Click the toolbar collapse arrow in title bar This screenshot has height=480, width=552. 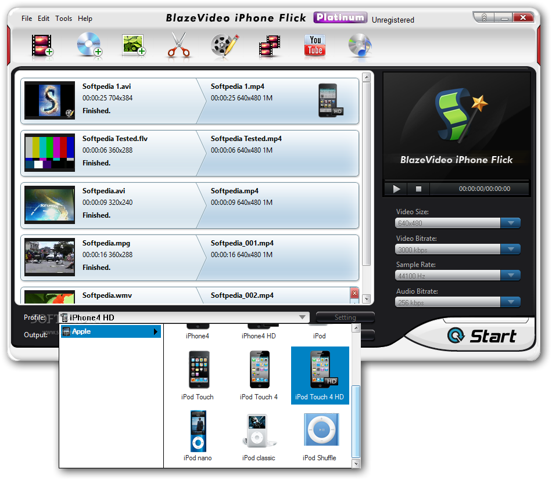[x=484, y=17]
